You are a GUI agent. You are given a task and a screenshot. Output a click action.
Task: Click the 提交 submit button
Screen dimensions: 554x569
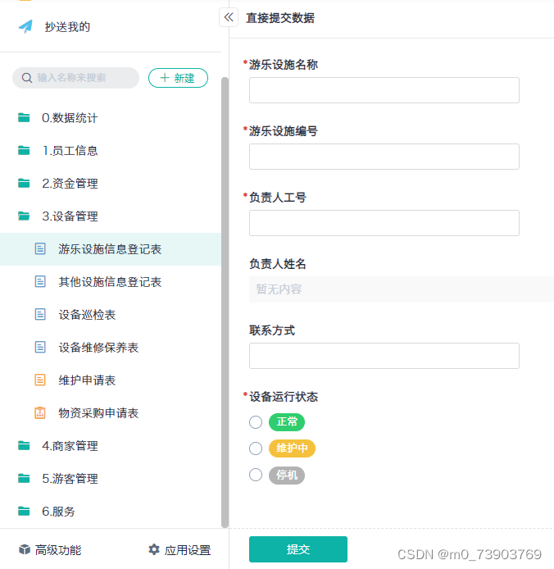(298, 549)
